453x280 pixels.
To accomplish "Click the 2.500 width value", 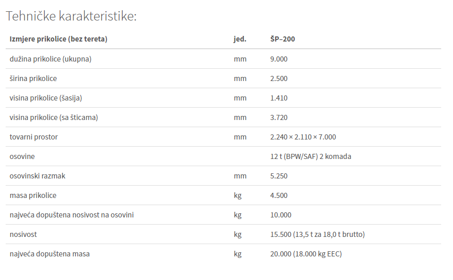I will 279,78.
